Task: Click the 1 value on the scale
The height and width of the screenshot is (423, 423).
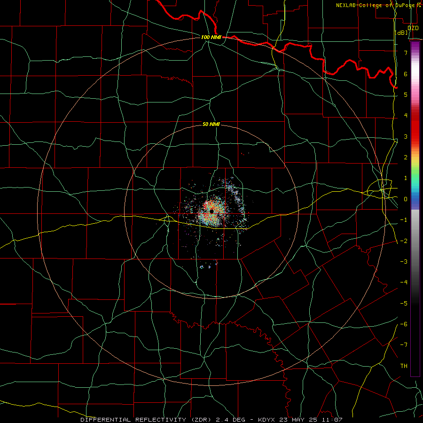Action: click(406, 178)
